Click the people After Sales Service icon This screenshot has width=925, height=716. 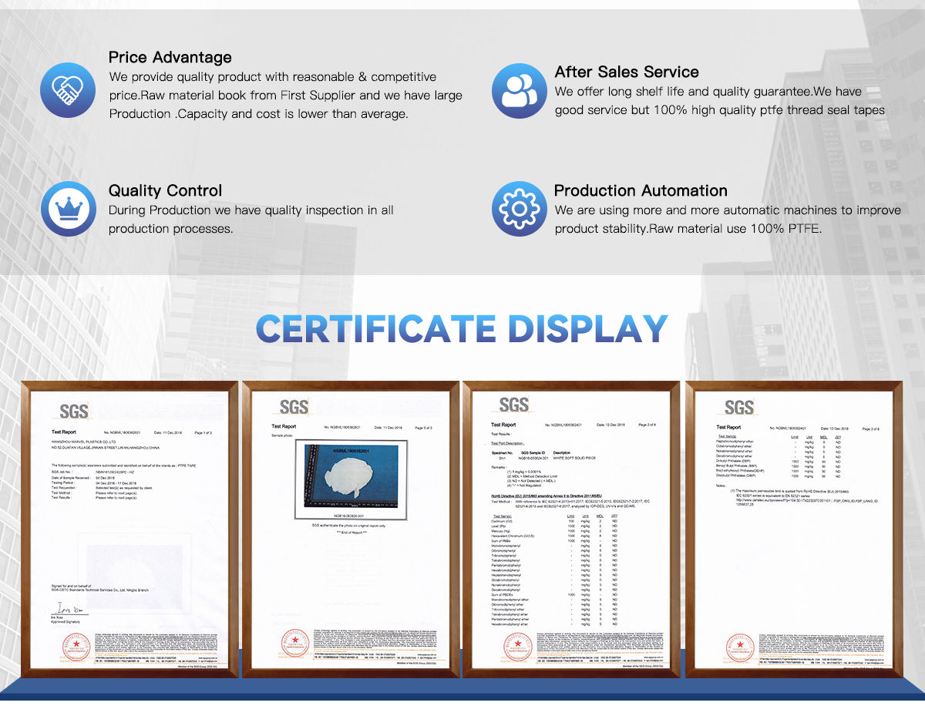(x=519, y=90)
